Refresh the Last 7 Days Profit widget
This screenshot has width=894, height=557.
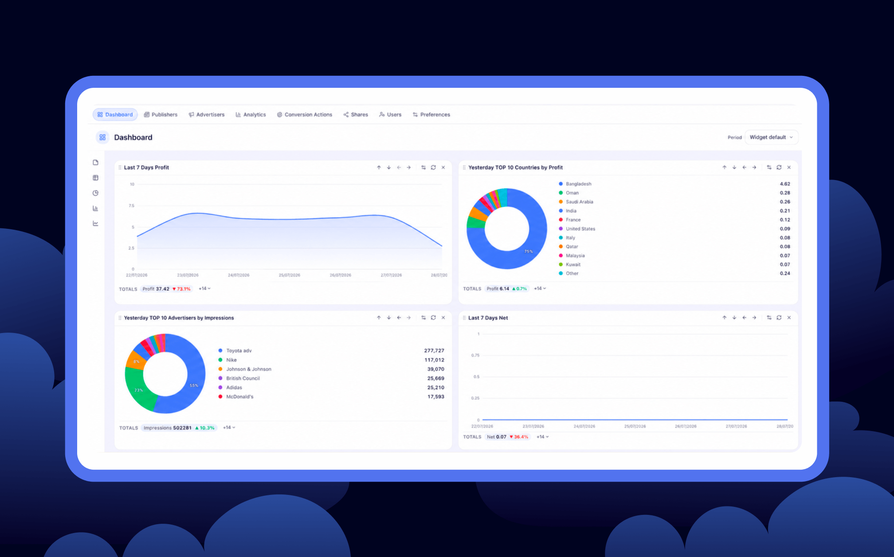[433, 167]
